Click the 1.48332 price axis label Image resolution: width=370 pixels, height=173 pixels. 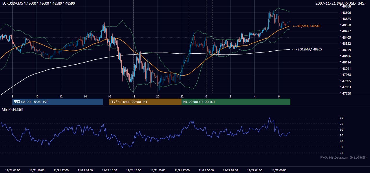346,44
